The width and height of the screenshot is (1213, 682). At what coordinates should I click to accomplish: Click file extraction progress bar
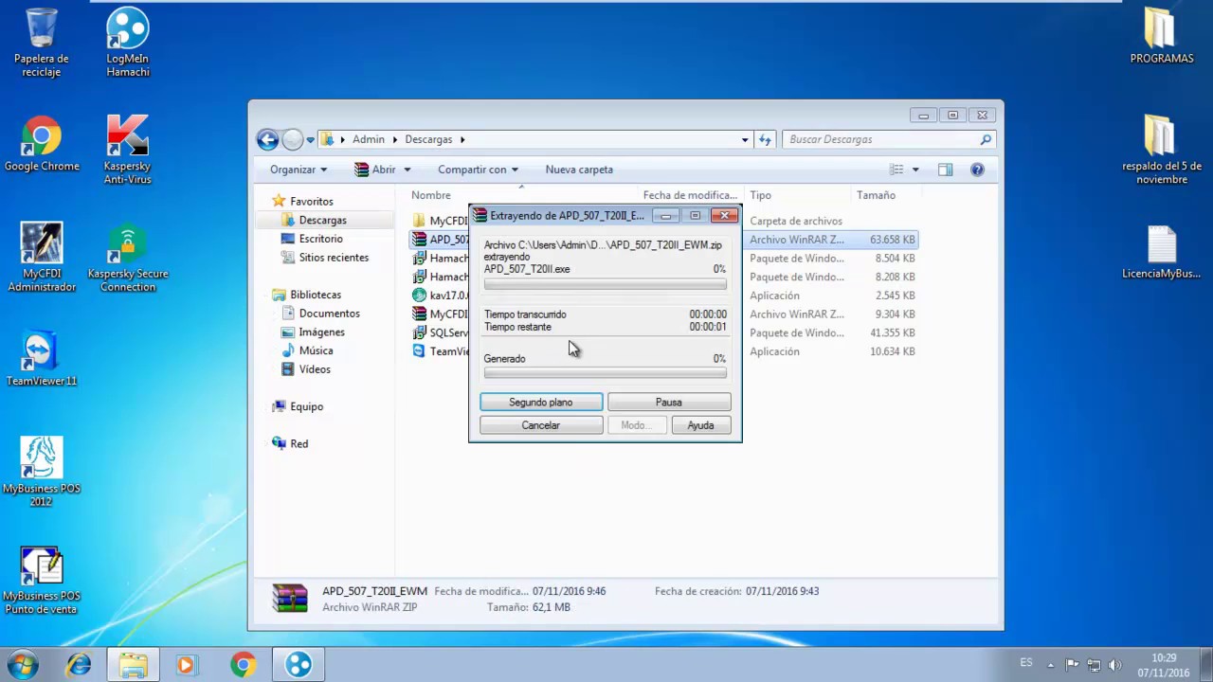click(605, 284)
